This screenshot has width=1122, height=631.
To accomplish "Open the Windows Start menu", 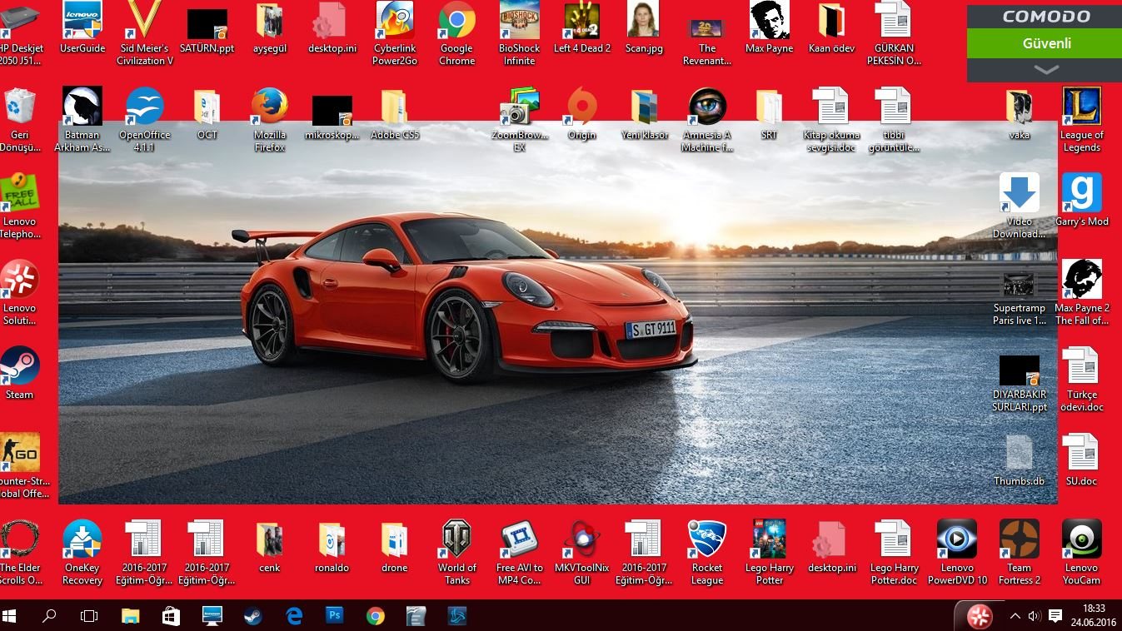I will click(10, 616).
